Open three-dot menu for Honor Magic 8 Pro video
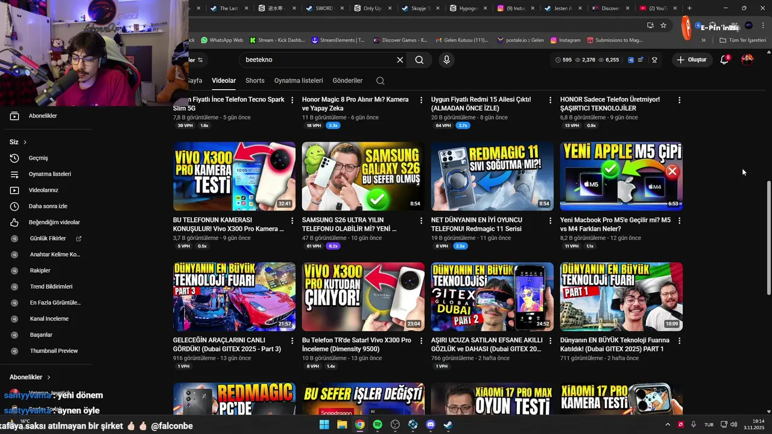Screen dimensions: 772x434 [x=421, y=100]
